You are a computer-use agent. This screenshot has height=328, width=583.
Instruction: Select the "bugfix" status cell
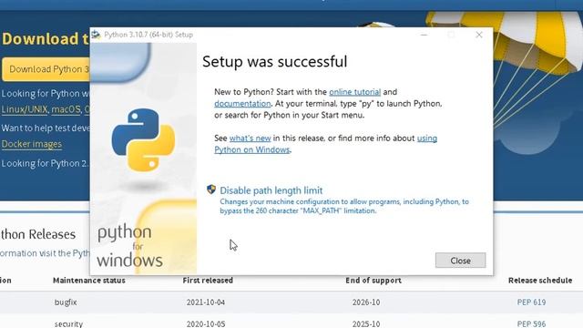pyautogui.click(x=66, y=302)
